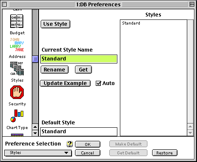Select Standard in the Styles list
This screenshot has width=197, height=162.
pos(131,23)
